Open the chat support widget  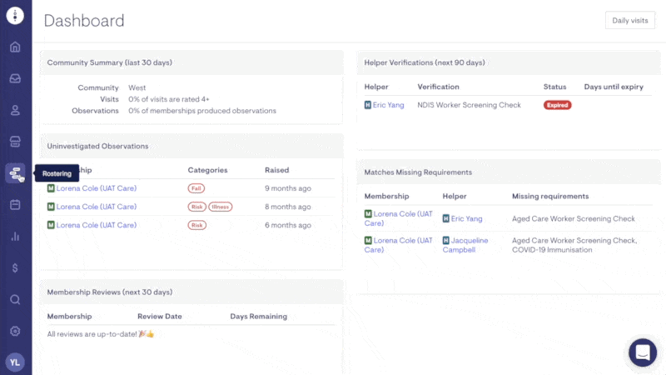pos(643,352)
